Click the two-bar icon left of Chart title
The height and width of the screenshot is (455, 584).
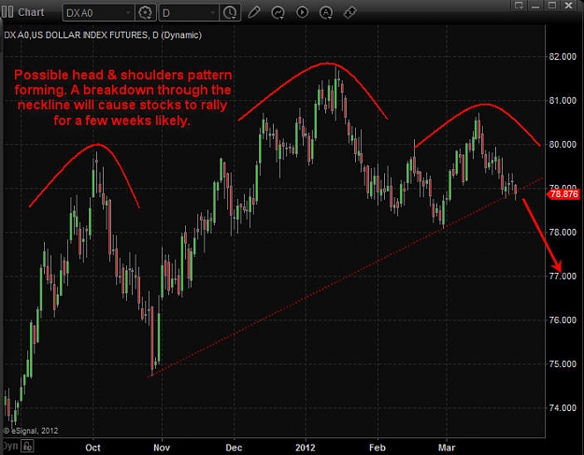pos(7,12)
